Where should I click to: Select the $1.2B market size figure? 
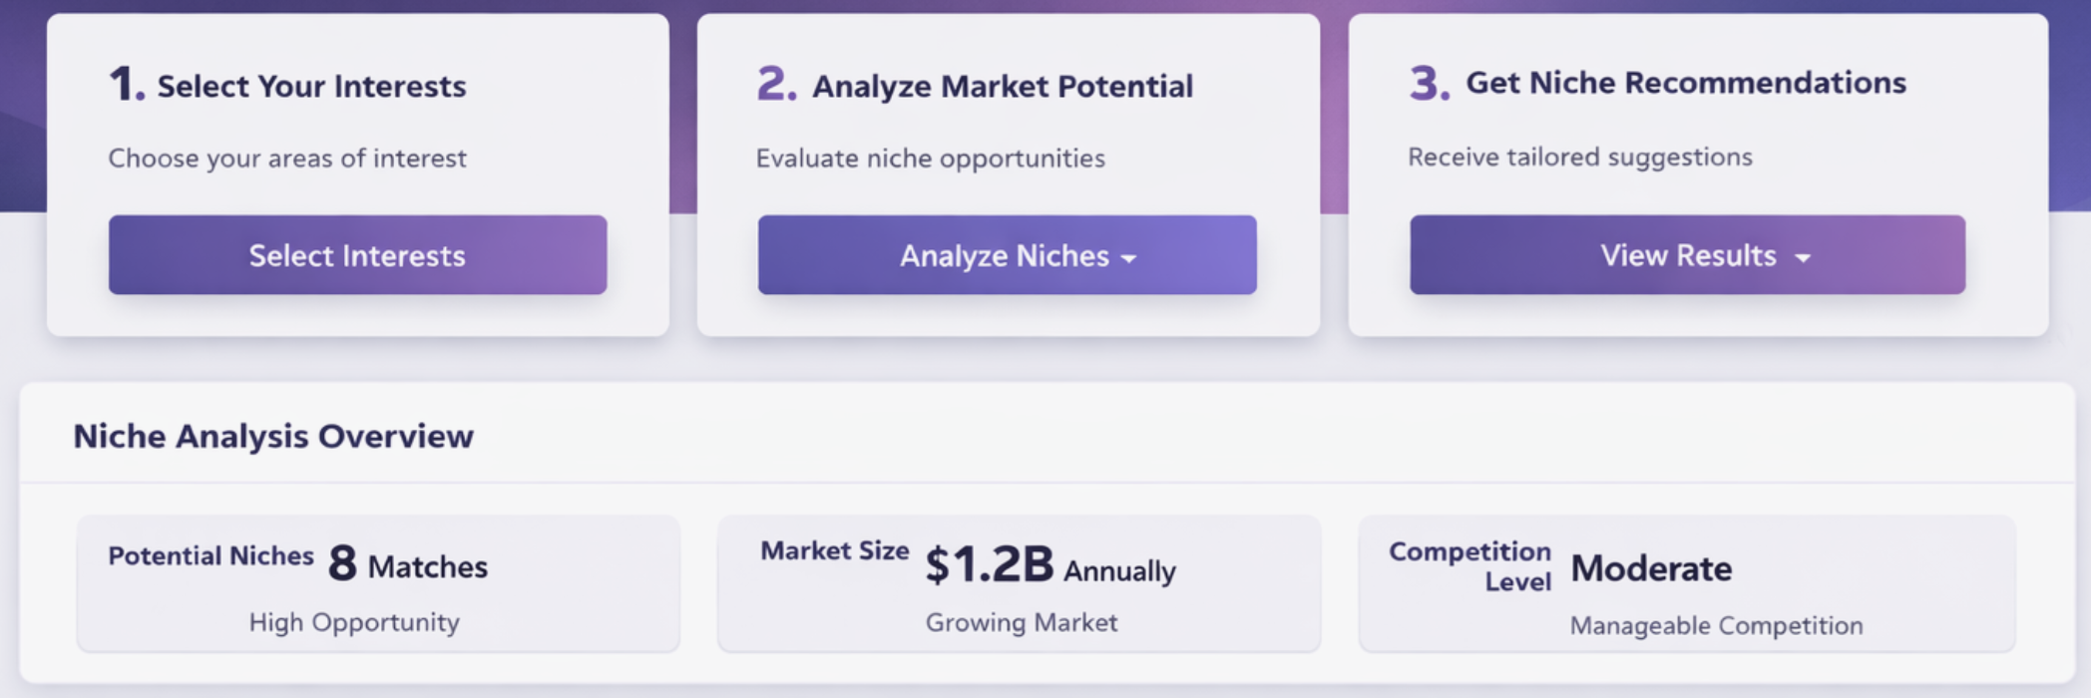(989, 565)
